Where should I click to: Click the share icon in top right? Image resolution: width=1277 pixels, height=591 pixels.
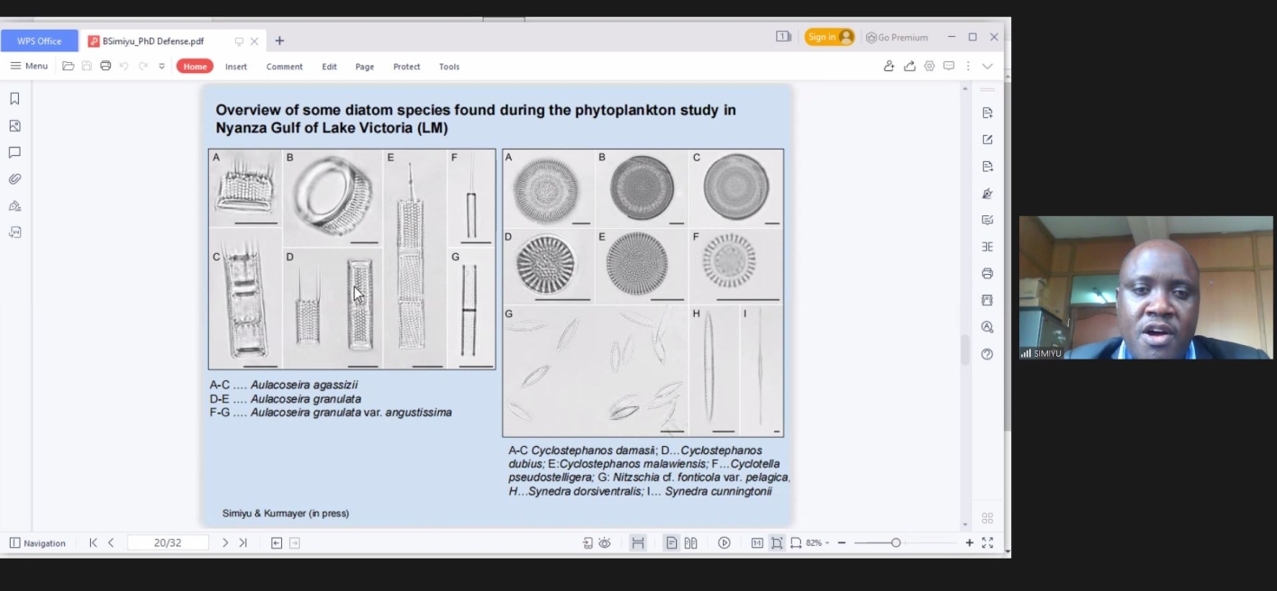(x=909, y=66)
